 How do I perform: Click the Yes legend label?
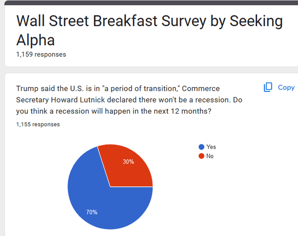[211, 147]
